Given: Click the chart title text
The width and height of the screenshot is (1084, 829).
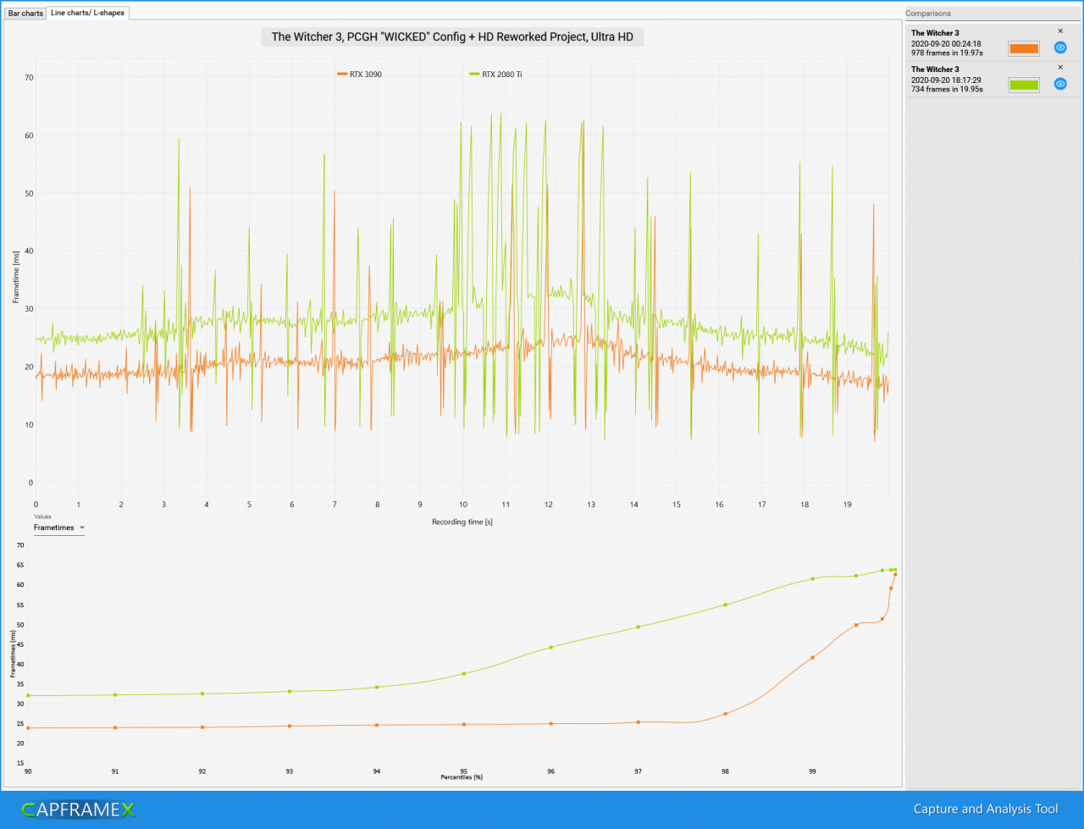Looking at the screenshot, I should tap(452, 37).
